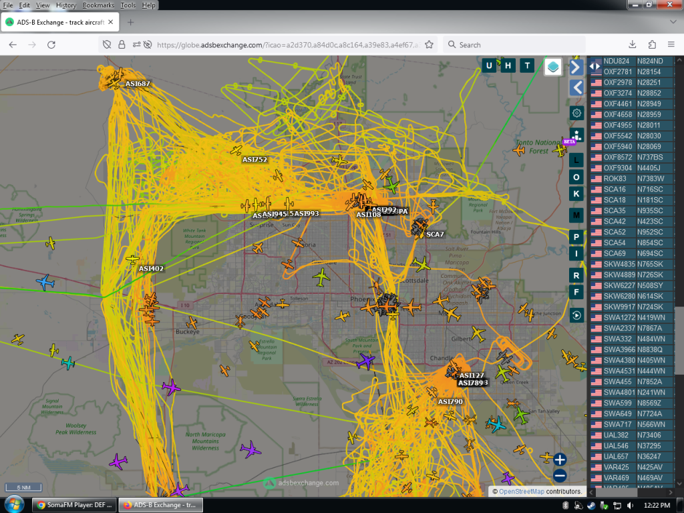Open a new tab with plus icon

click(130, 22)
